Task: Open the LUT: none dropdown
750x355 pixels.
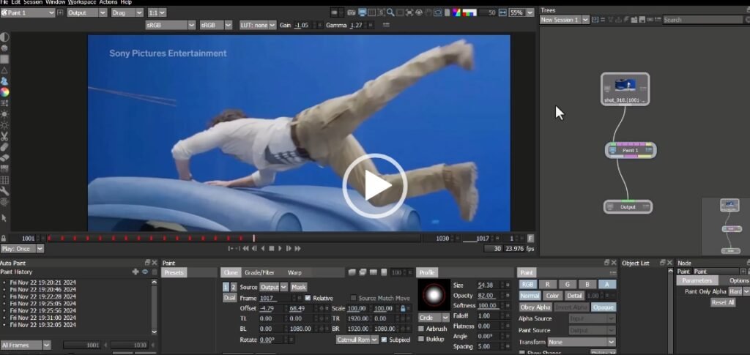Action: [x=258, y=25]
